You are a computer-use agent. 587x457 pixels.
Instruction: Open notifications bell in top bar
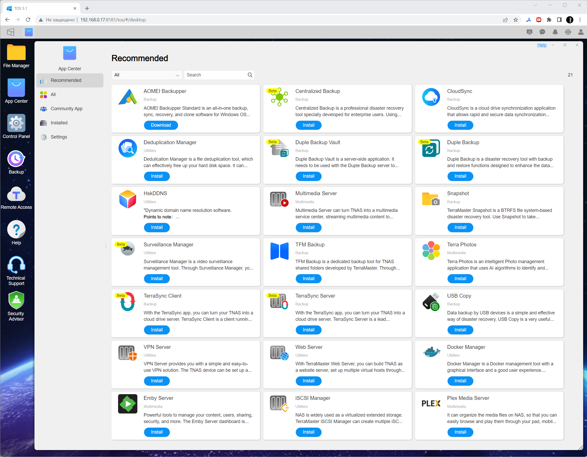click(555, 32)
